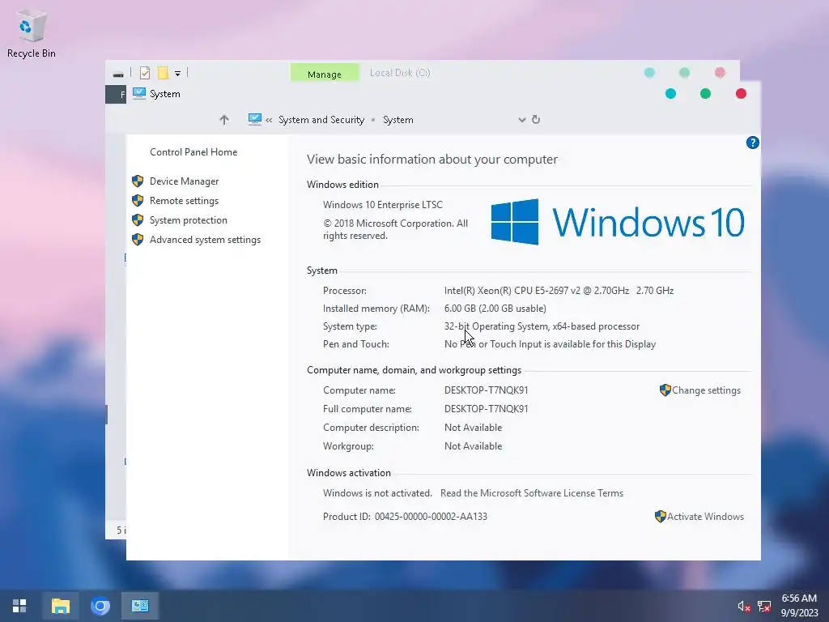Click the new folder icon in Local Disk window
This screenshot has width=829, height=622.
pos(164,73)
